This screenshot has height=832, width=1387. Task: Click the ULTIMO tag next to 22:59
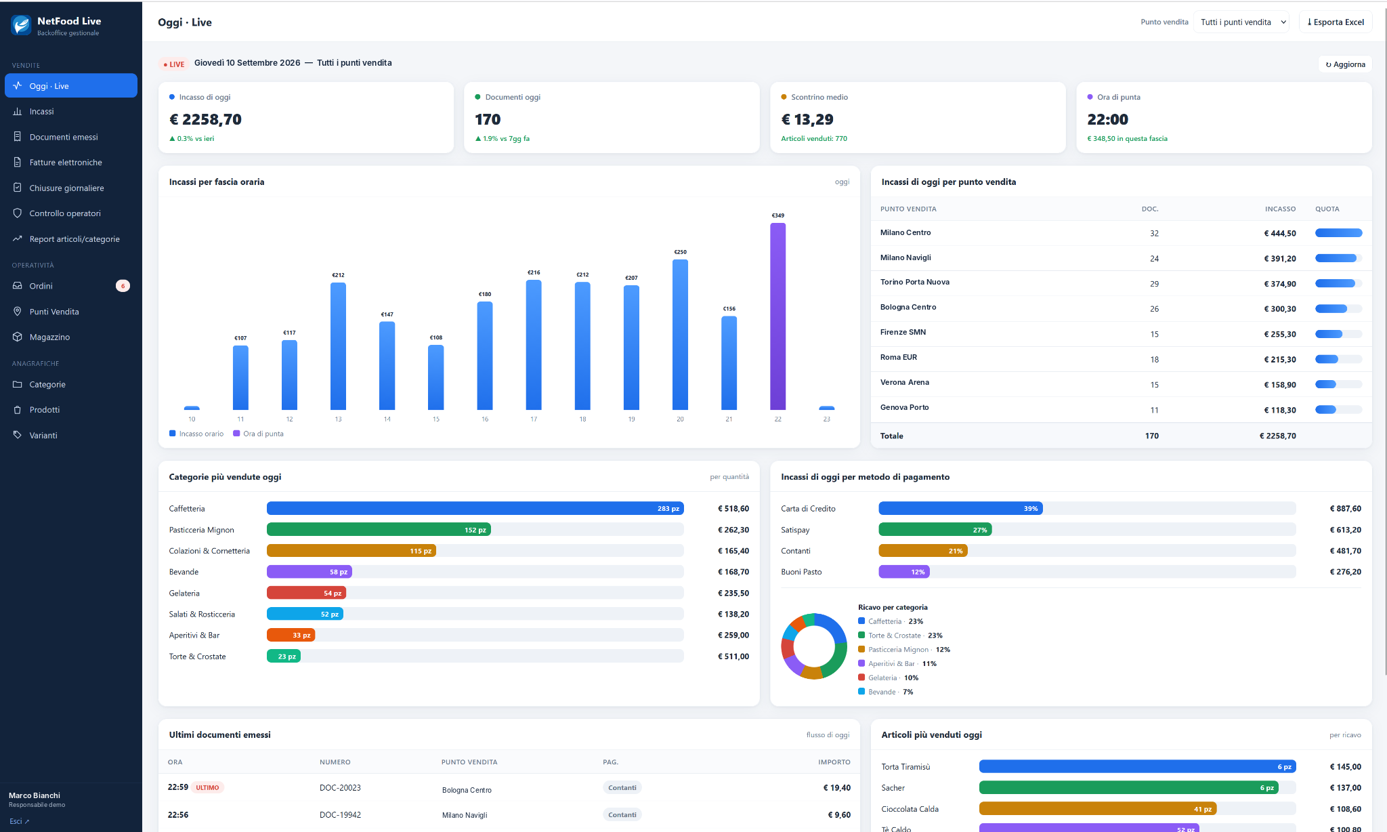207,787
